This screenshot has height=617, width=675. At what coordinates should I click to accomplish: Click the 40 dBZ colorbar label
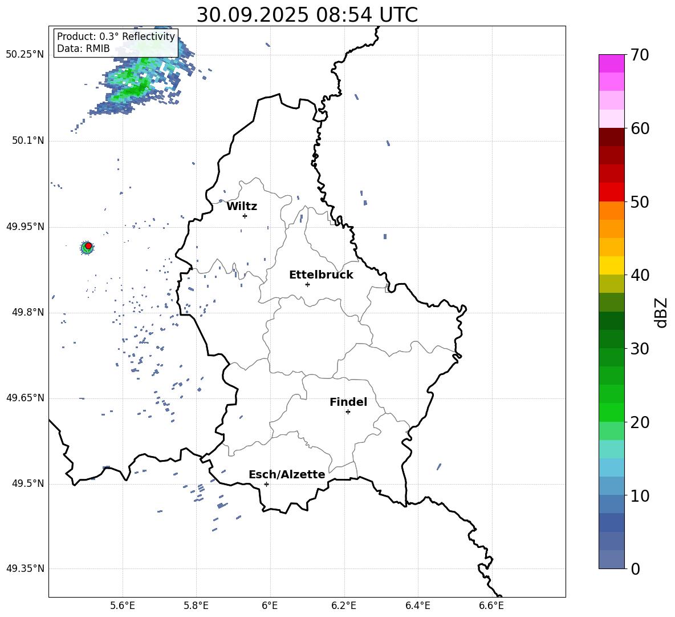(x=639, y=275)
